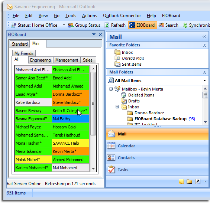Viewport: 210px width, 203px height.
Task: Open the Deleted Items folder
Action: [138, 95]
